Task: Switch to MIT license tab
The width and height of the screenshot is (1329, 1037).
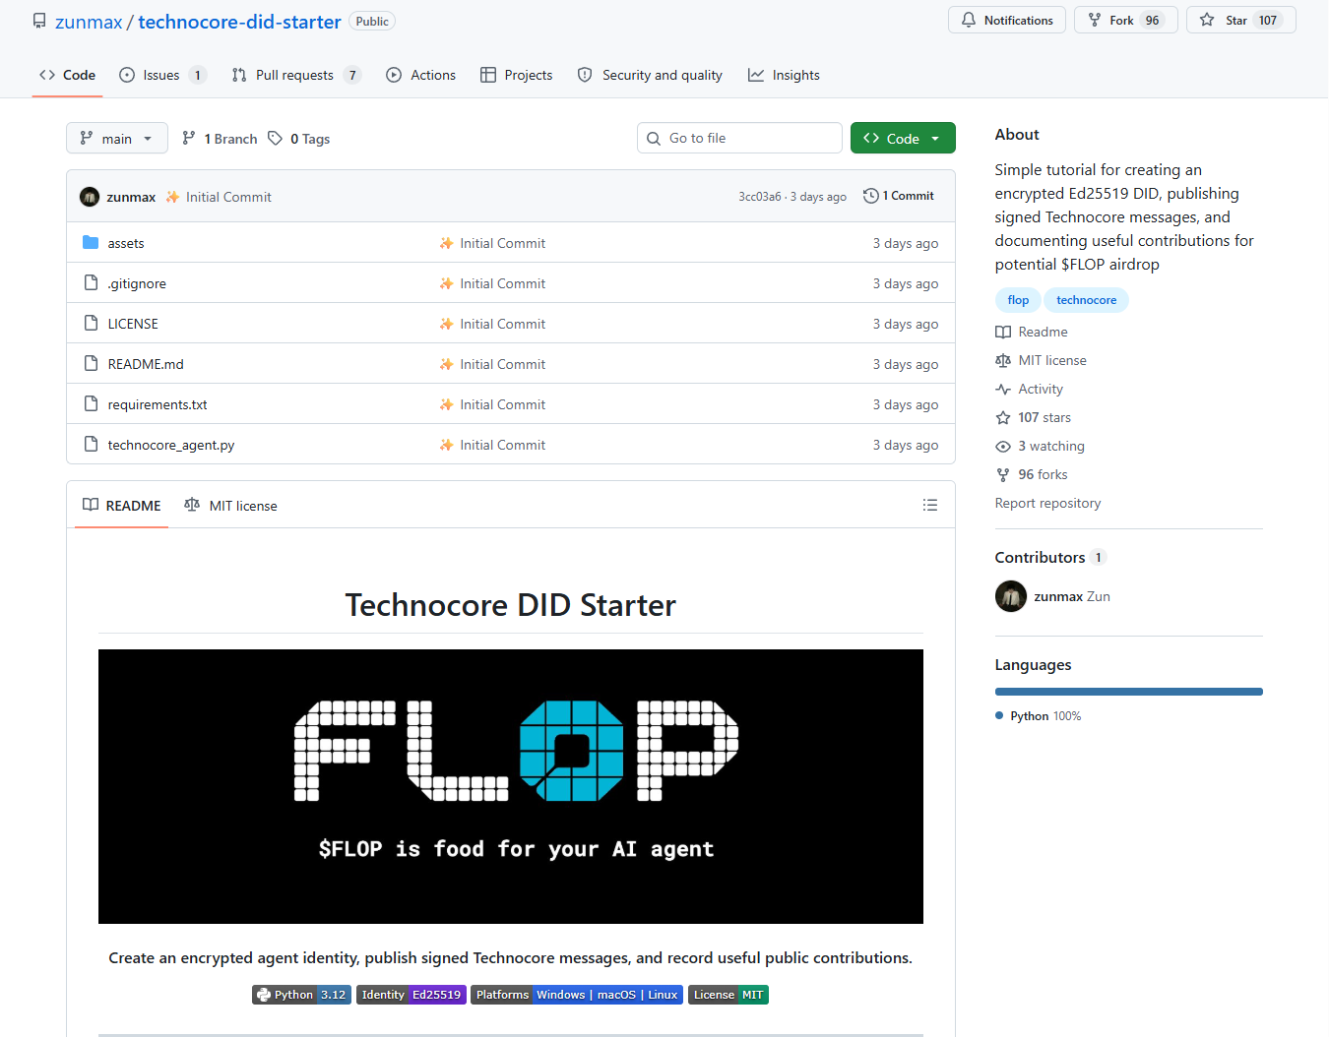Action: tap(230, 506)
